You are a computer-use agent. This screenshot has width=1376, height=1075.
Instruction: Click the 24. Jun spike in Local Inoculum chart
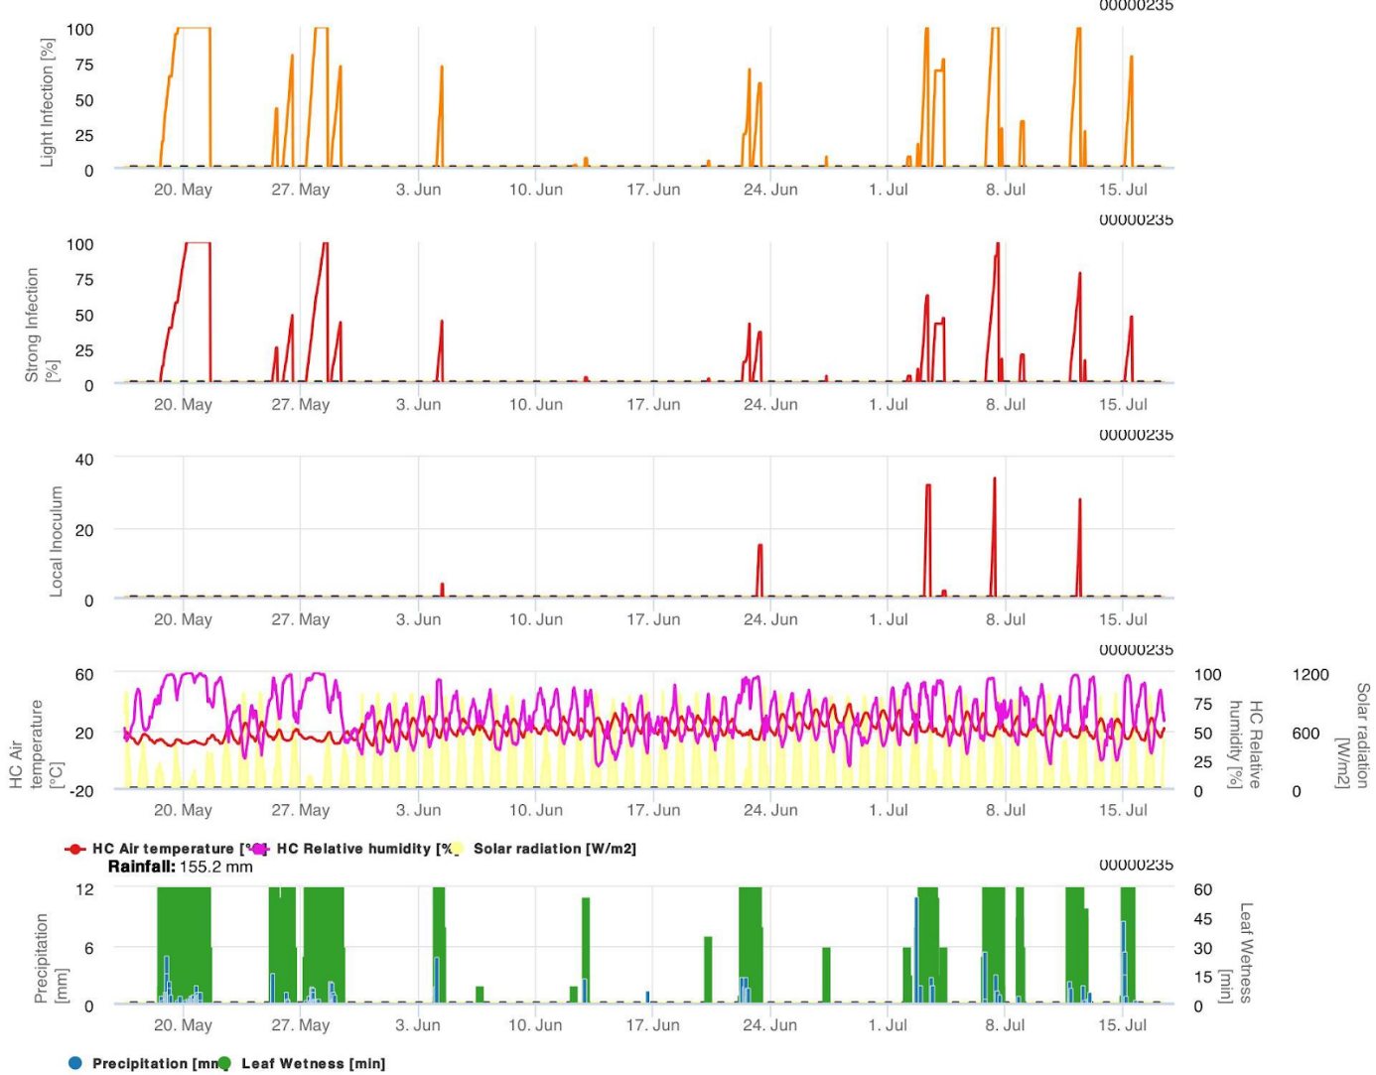click(x=759, y=548)
